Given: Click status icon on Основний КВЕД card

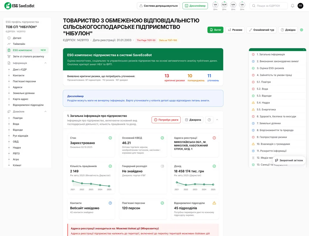Looking at the screenshot, I should [162, 138].
